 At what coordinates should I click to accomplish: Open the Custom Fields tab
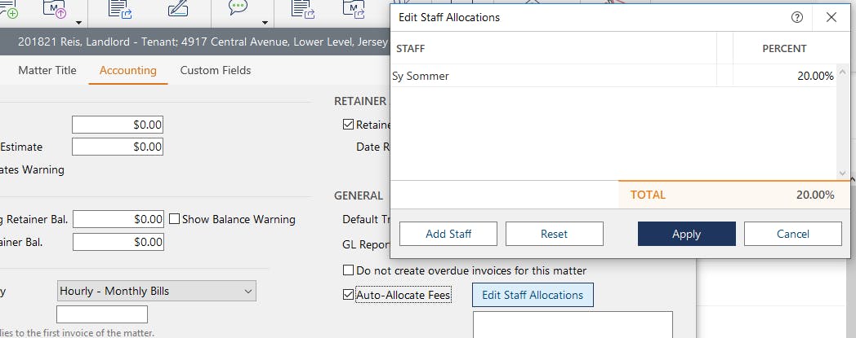tap(216, 71)
